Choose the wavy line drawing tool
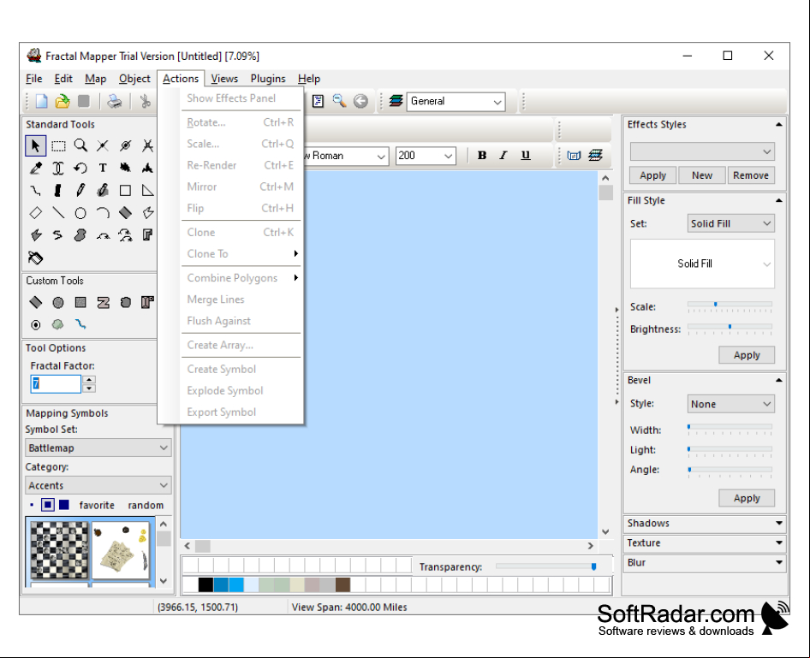 36,191
